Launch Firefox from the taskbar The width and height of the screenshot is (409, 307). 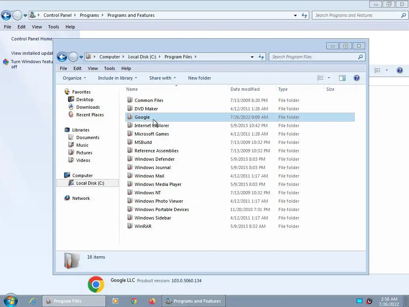pyautogui.click(x=152, y=301)
